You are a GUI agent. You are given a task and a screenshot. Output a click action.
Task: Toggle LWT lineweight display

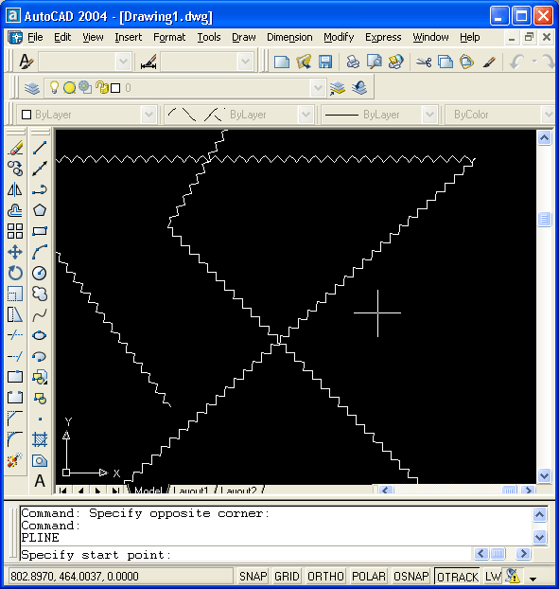tap(493, 577)
